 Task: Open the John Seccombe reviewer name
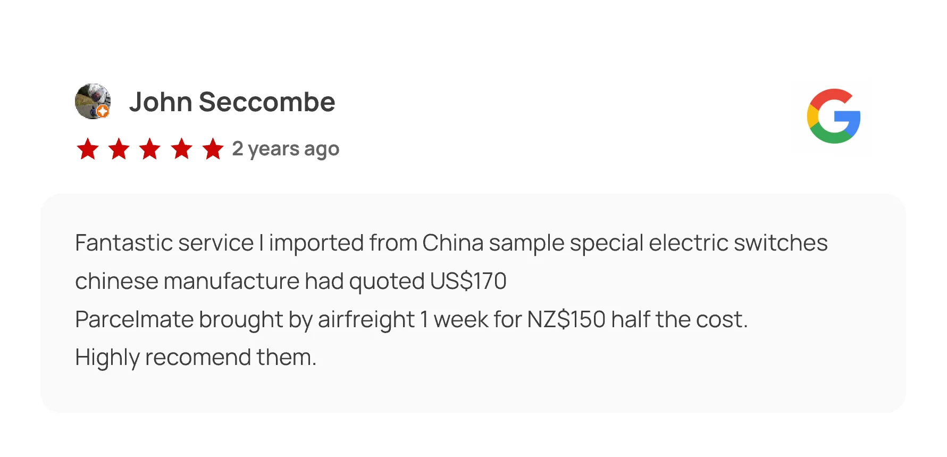[232, 102]
